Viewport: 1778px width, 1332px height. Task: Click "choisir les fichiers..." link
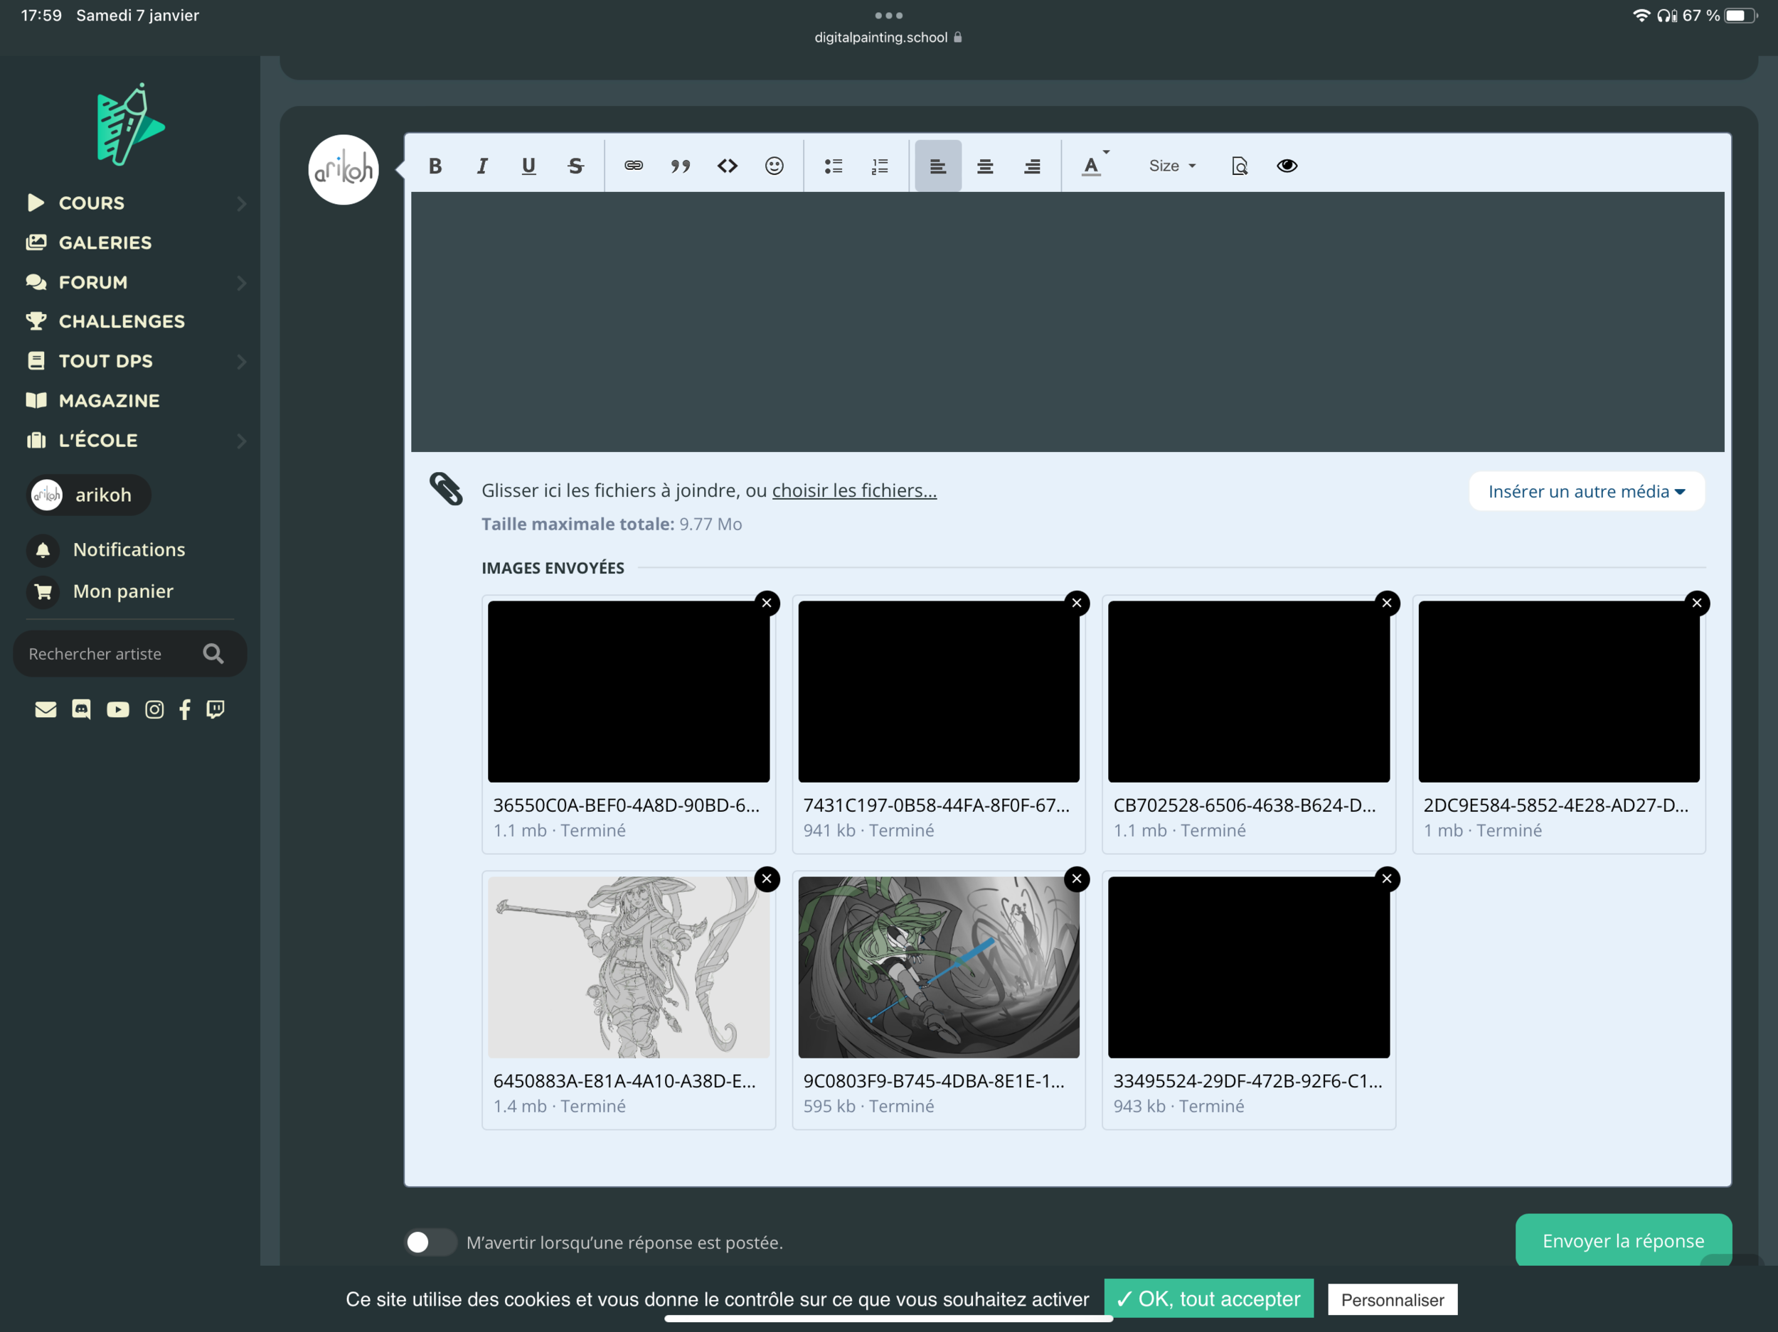coord(853,490)
